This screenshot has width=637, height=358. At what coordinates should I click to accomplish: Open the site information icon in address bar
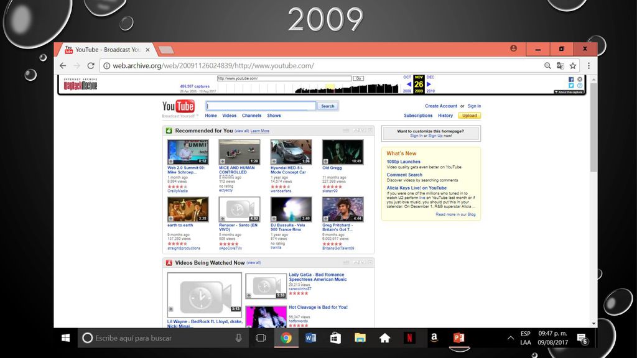[106, 66]
